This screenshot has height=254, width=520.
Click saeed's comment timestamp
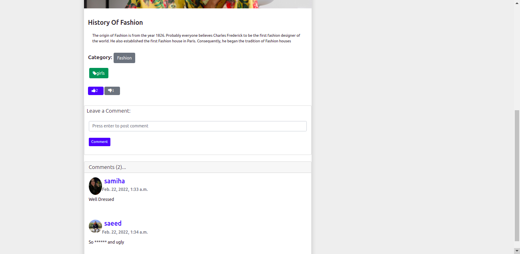coord(125,232)
